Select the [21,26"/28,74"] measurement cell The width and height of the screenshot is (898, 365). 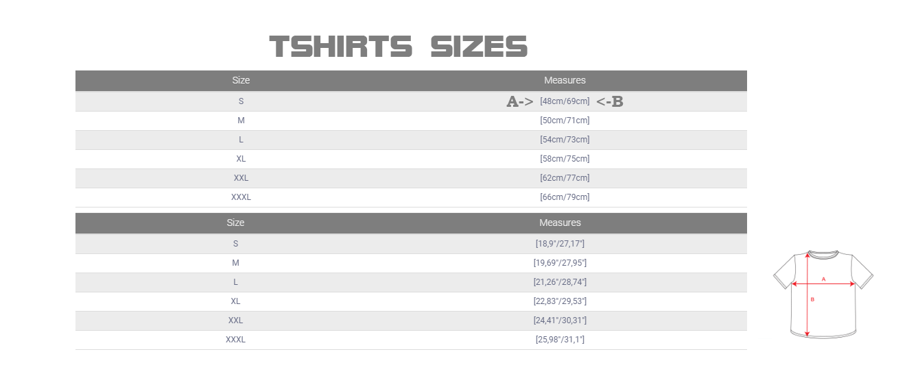560,282
